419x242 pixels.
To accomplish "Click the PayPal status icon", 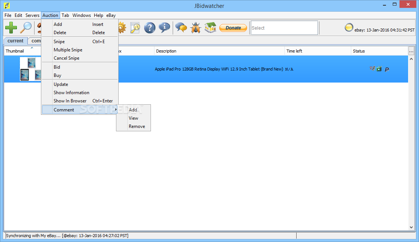I will coord(387,69).
